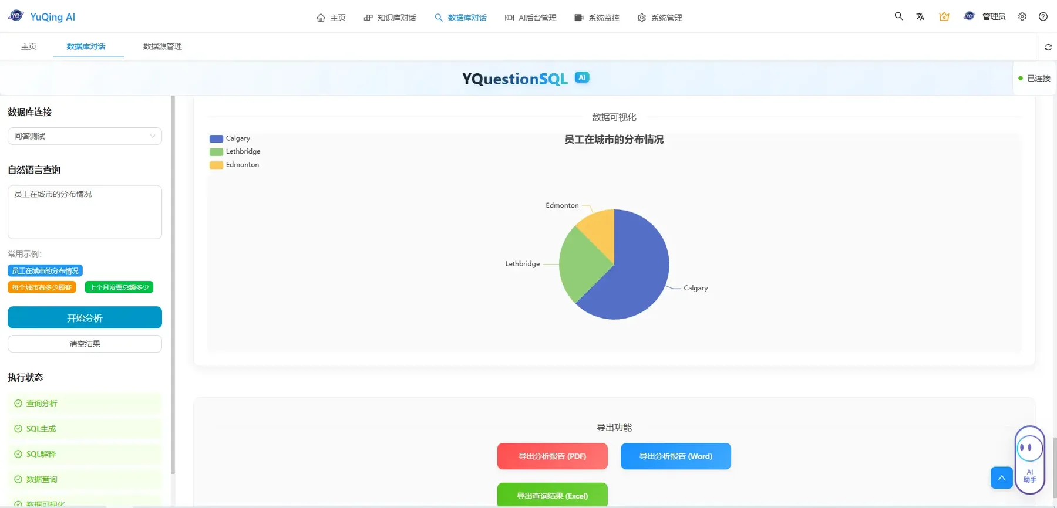Viewport: 1057px width, 508px height.
Task: Toggle Edmonton legend series in chart
Action: [x=234, y=165]
